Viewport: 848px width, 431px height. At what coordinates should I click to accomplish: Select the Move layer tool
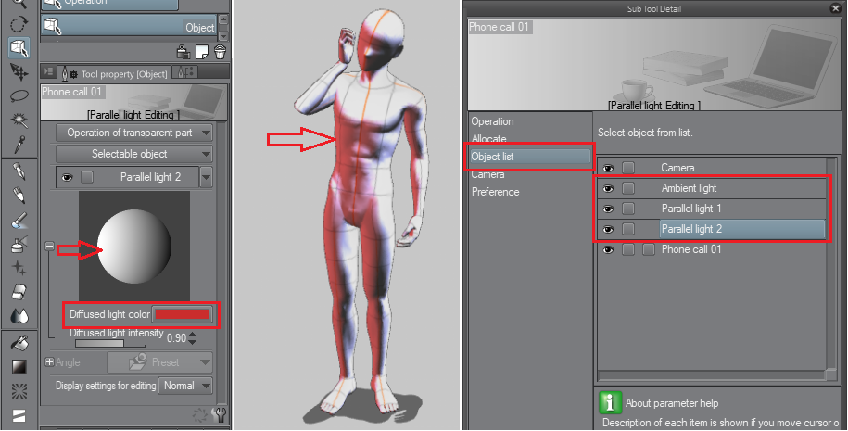pyautogui.click(x=19, y=71)
